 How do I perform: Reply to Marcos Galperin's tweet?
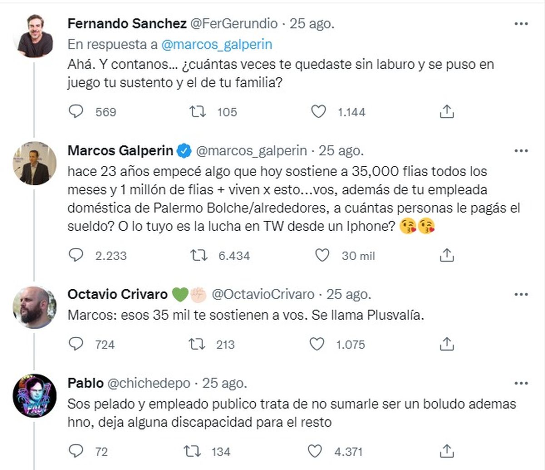77,255
